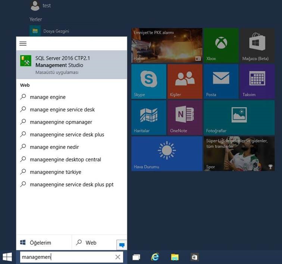
Task: Select suggestion 'manageengine service desk plus ppt'
Action: pos(72,184)
